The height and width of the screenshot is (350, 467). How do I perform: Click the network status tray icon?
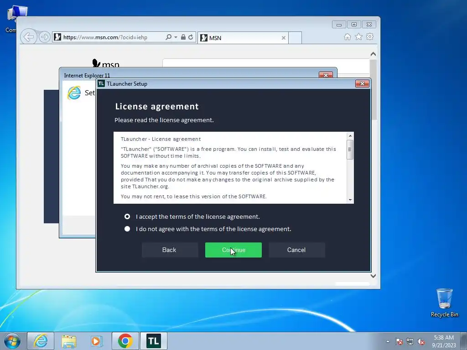pos(410,341)
